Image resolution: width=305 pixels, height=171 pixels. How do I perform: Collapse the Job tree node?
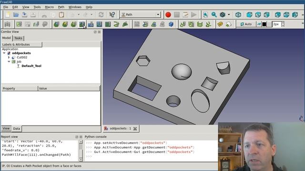pyautogui.click(x=9, y=62)
